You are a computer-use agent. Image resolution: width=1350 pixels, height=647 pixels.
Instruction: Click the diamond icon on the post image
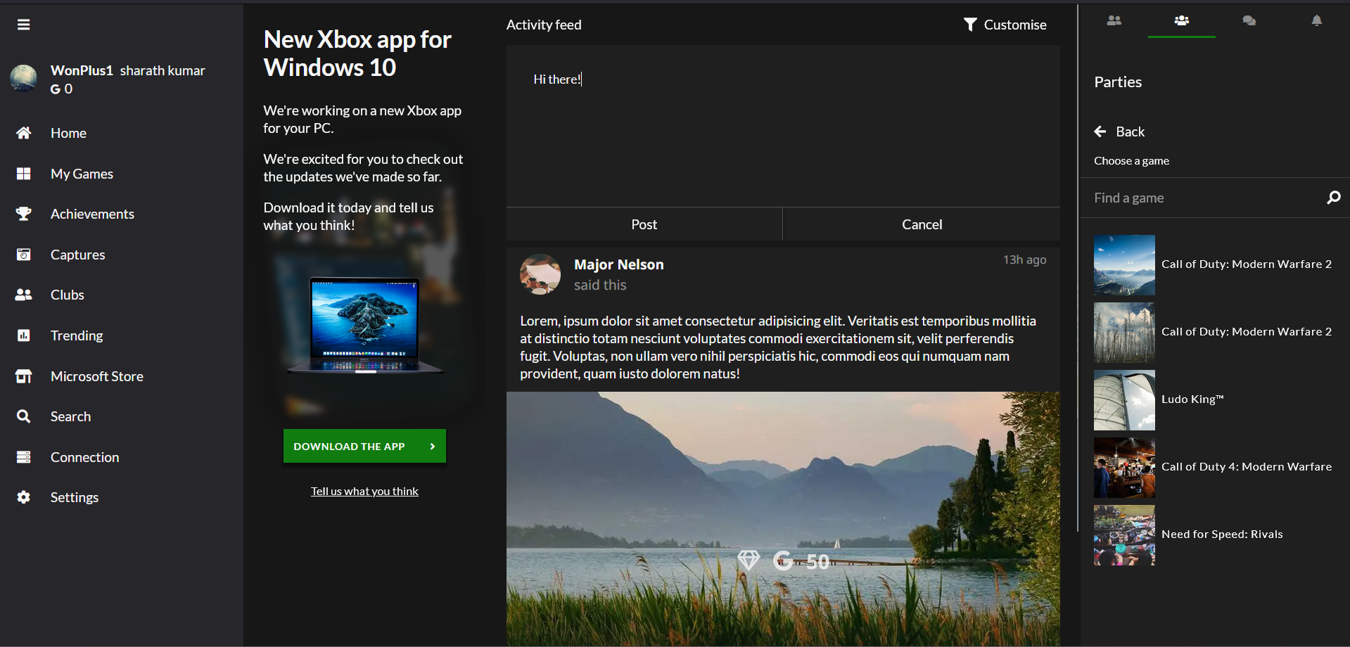pos(749,560)
